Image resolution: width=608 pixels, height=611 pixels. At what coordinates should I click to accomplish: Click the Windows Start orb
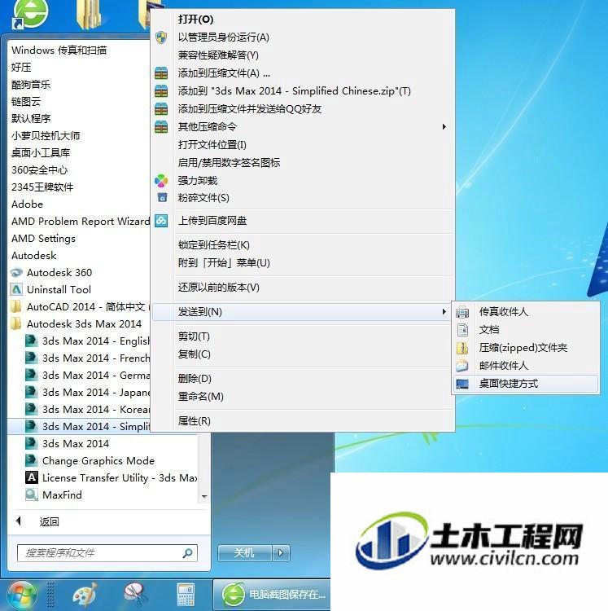pyautogui.click(x=22, y=595)
